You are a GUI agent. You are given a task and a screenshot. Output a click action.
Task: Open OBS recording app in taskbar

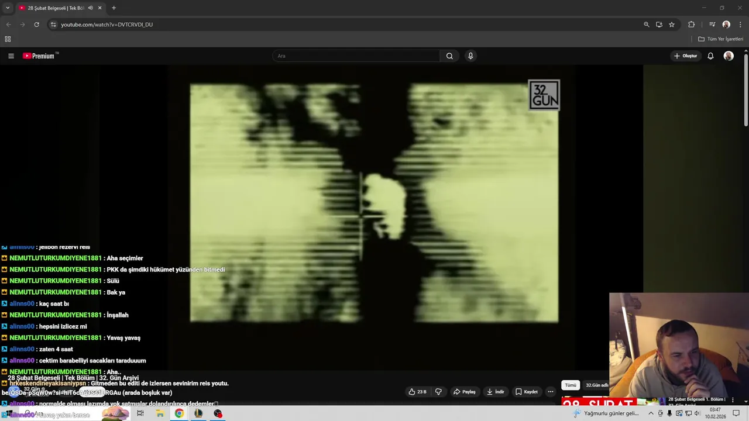[218, 413]
